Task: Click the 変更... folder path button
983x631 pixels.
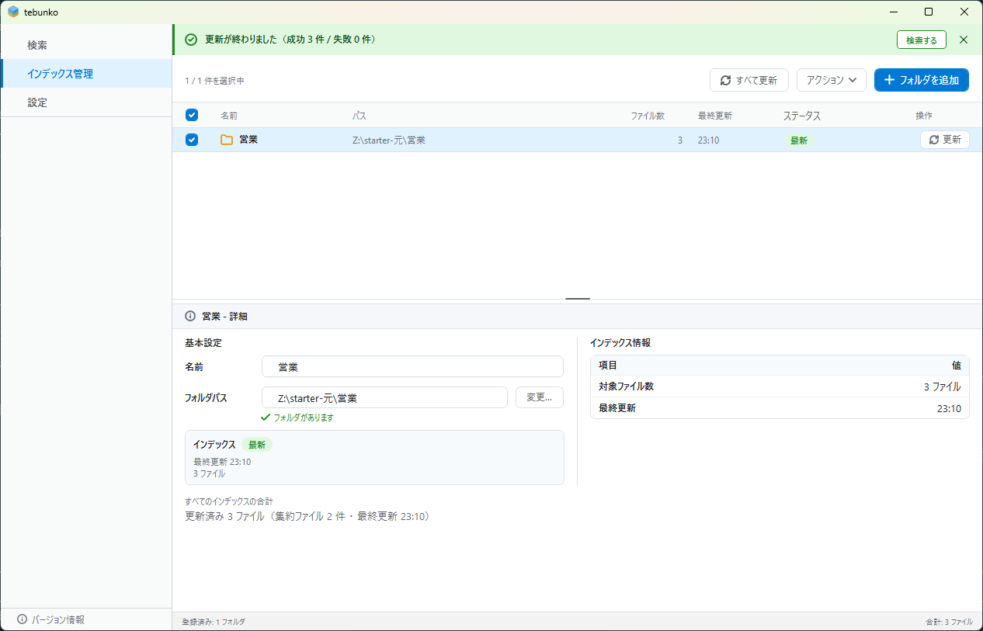Action: pyautogui.click(x=540, y=397)
